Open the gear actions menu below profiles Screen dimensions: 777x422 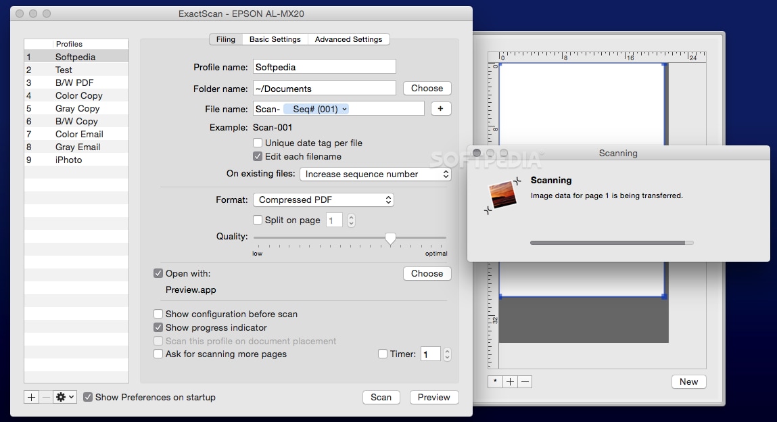(64, 397)
